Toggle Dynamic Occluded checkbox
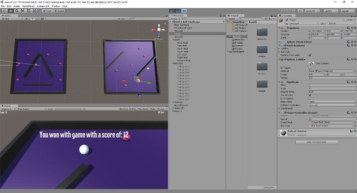Screen dimensions: 357x193 coord(310,55)
